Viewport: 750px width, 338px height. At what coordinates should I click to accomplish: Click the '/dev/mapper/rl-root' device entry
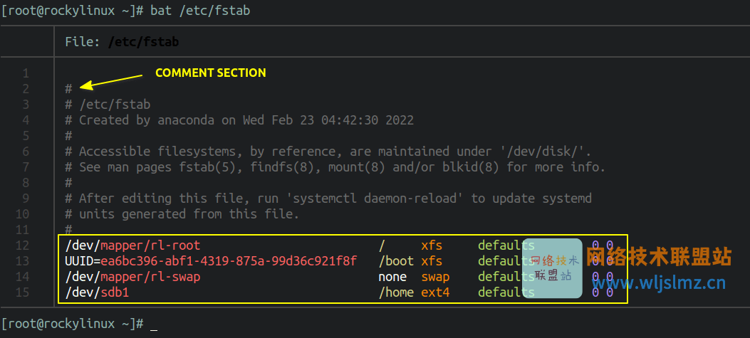132,245
